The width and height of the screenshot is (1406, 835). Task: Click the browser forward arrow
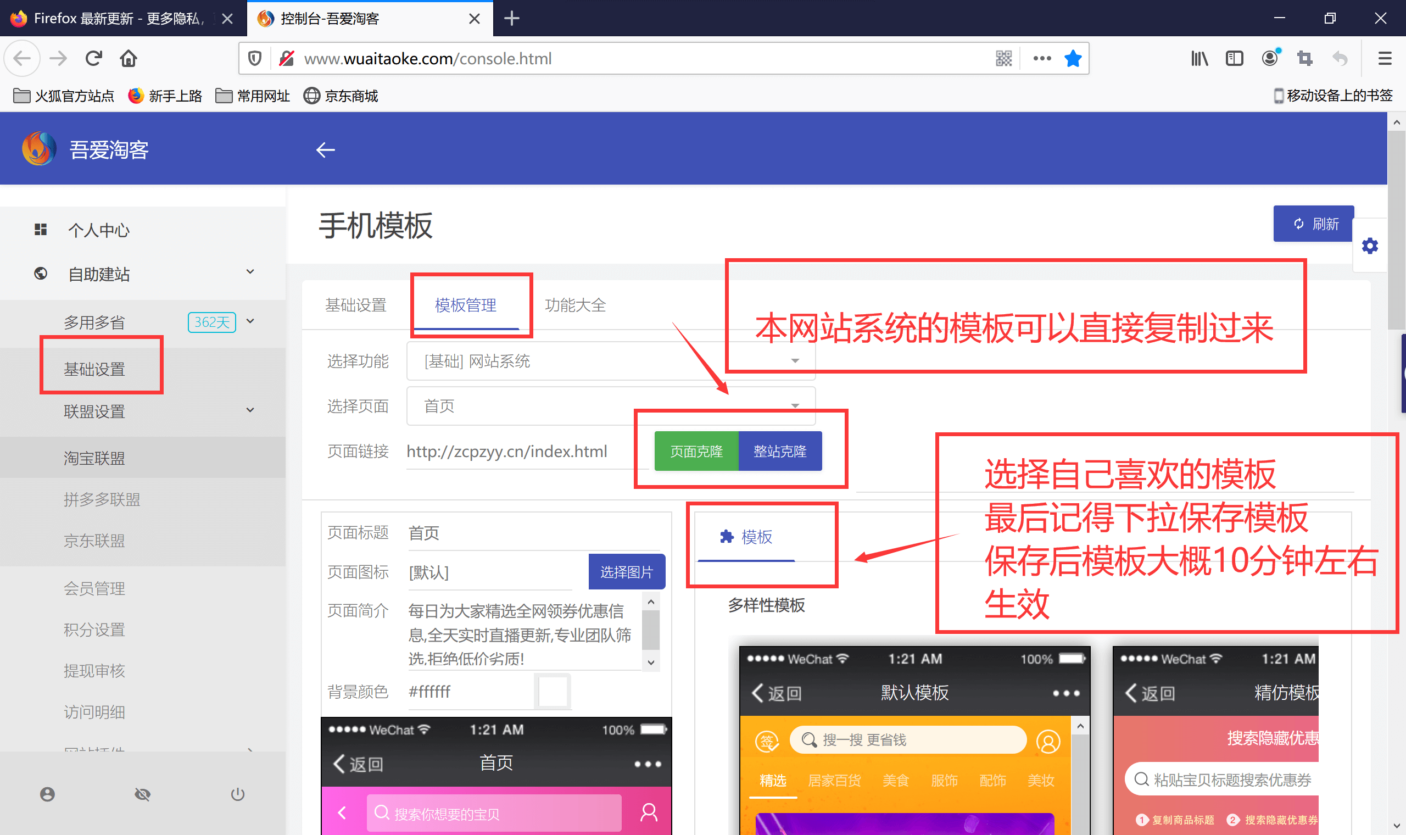[x=58, y=58]
